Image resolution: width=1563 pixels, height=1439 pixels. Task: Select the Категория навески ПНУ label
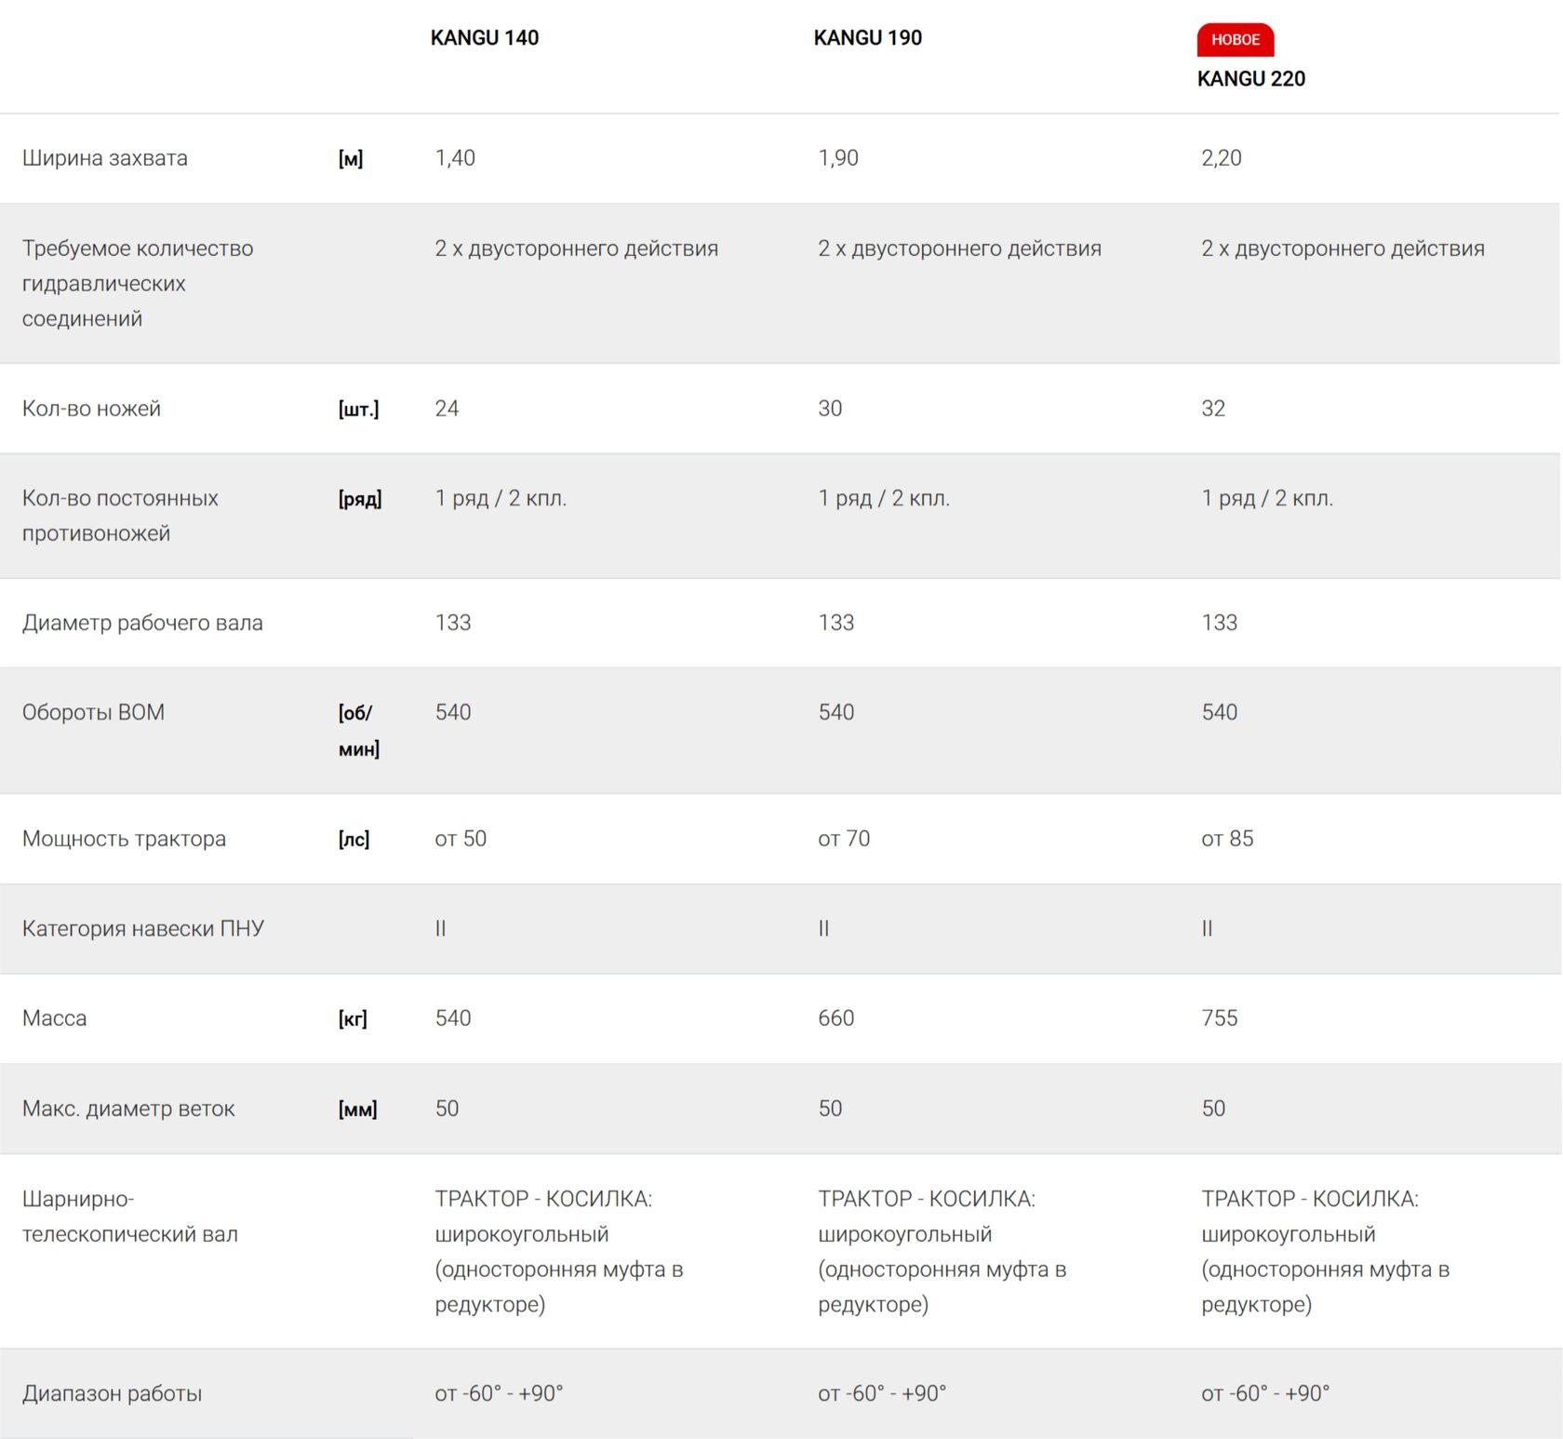[143, 929]
